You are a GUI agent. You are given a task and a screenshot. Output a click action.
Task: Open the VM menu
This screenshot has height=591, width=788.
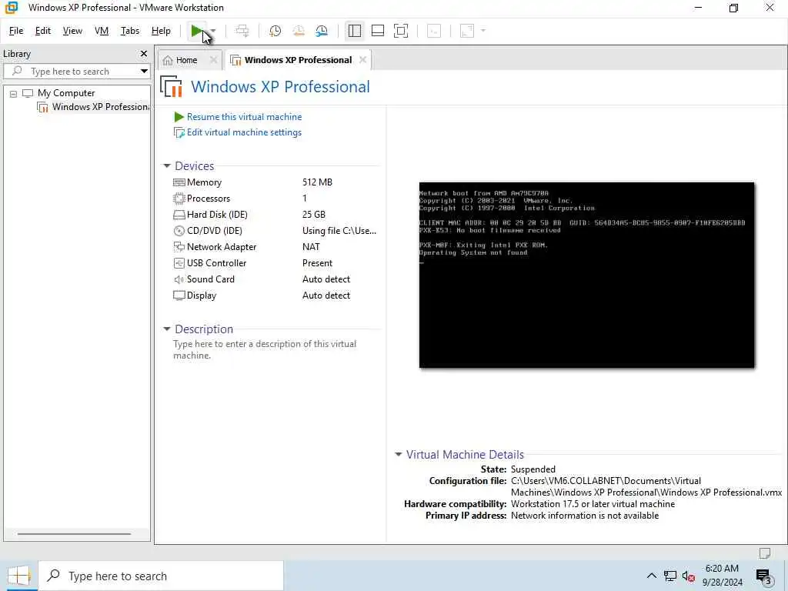tap(102, 31)
